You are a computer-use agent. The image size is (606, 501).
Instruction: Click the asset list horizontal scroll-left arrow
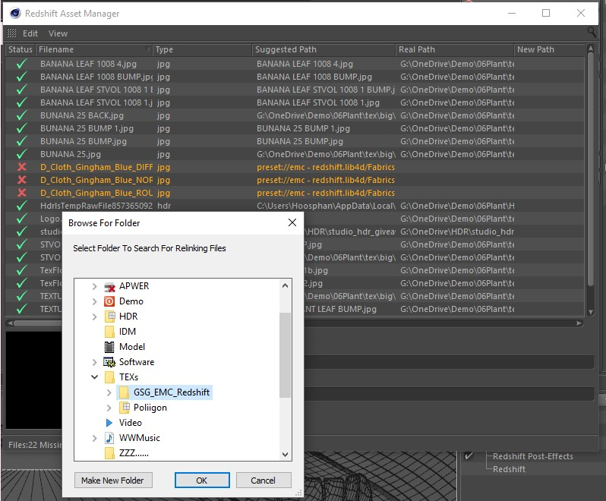(11, 323)
